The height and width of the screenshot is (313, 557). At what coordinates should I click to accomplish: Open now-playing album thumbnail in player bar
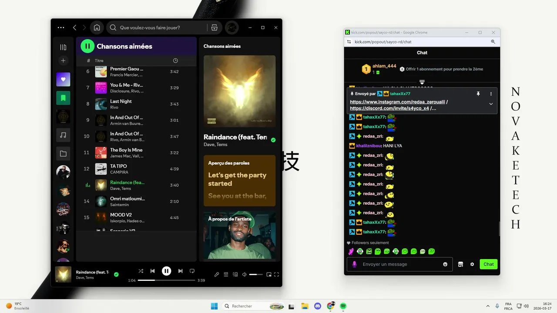(x=64, y=274)
